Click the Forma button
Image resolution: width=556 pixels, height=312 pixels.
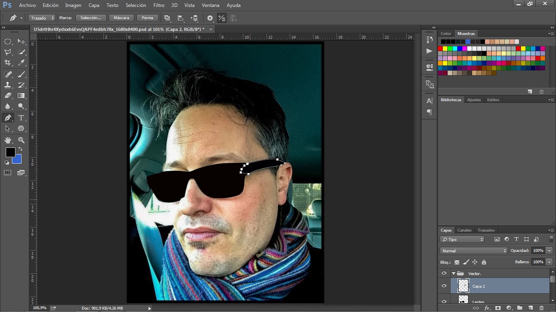(147, 18)
